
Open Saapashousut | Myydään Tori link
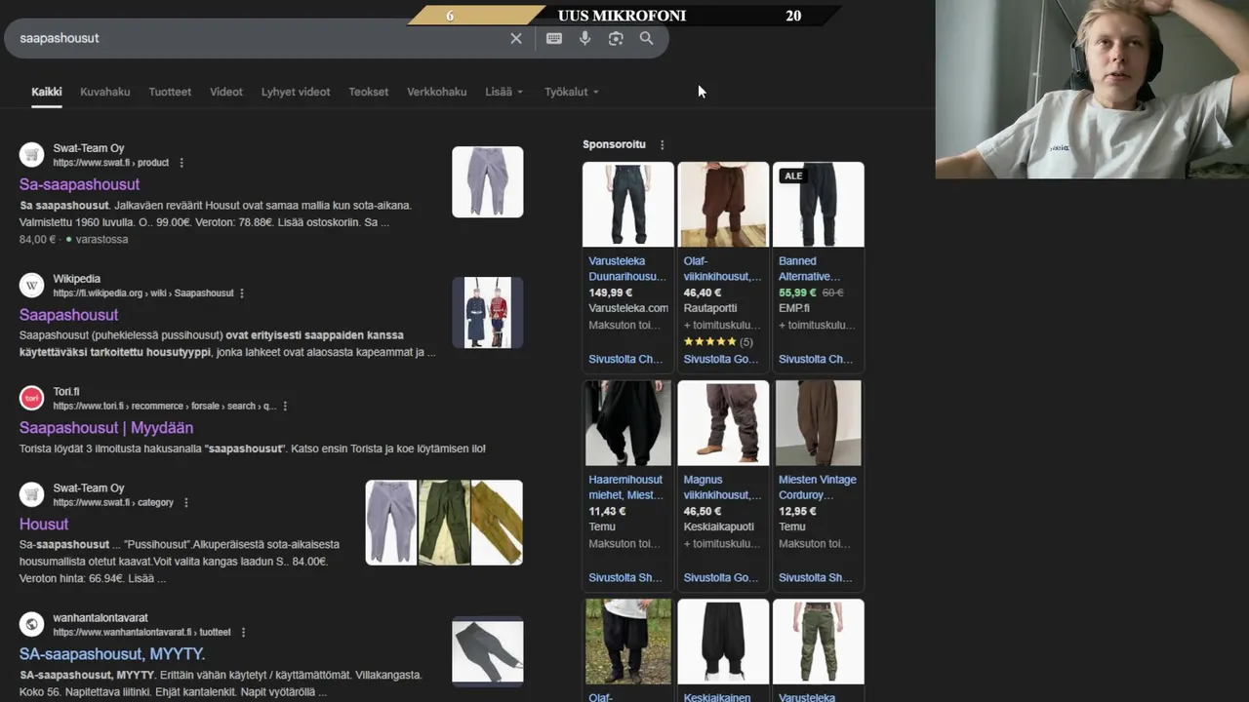click(106, 428)
